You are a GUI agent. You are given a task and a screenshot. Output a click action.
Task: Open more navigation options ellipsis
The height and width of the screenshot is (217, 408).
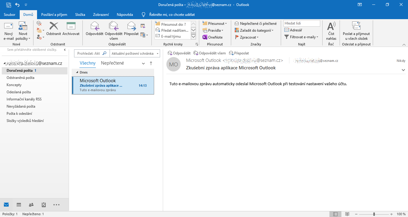[x=56, y=205]
